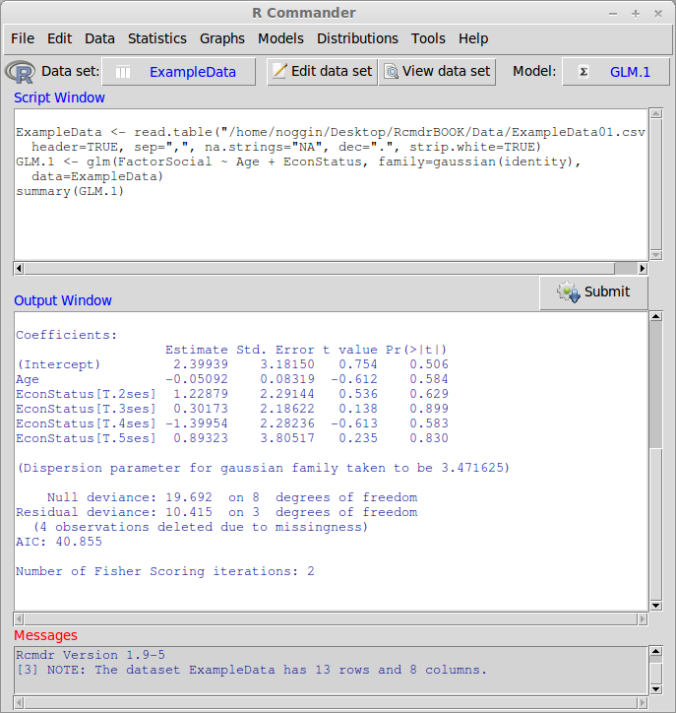Open the Tools menu

pos(428,38)
